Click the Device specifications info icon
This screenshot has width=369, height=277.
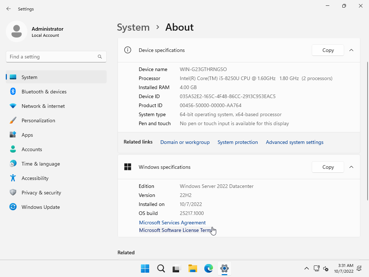128,50
